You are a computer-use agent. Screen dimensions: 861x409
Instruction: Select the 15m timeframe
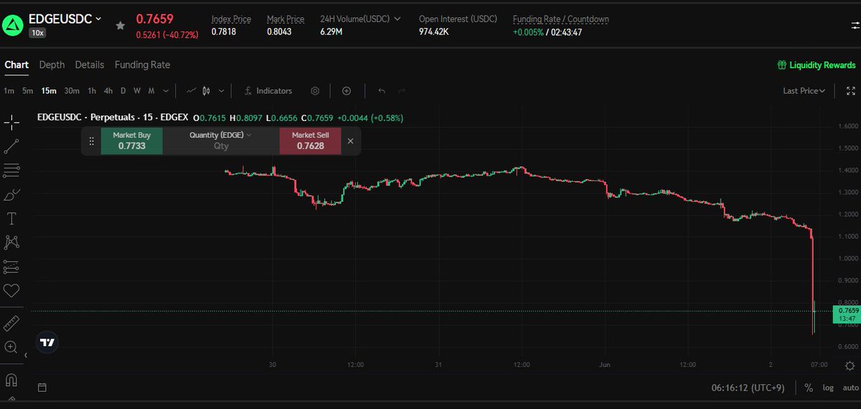[49, 91]
